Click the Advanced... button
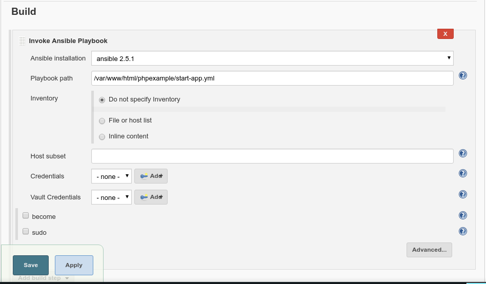This screenshot has height=284, width=486. (429, 250)
